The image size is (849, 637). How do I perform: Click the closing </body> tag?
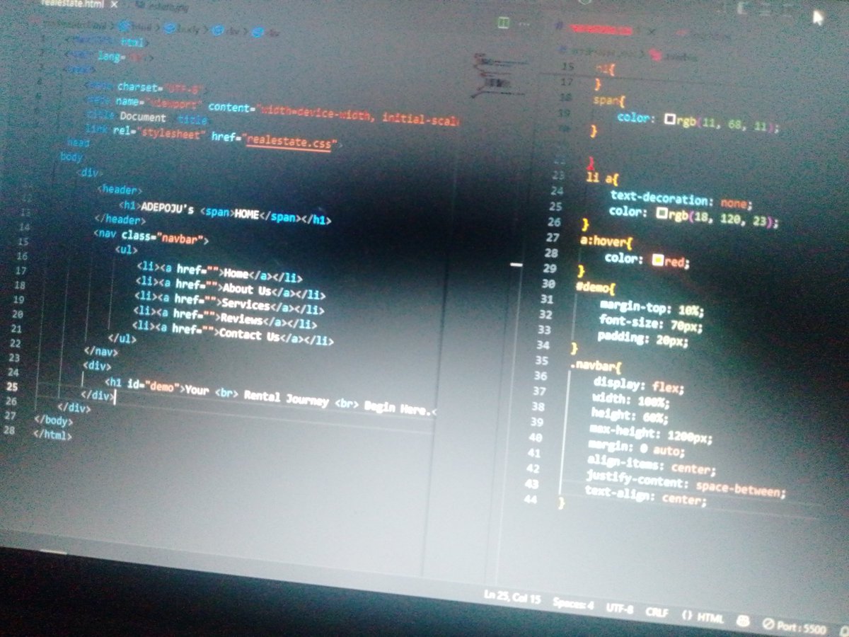point(54,420)
